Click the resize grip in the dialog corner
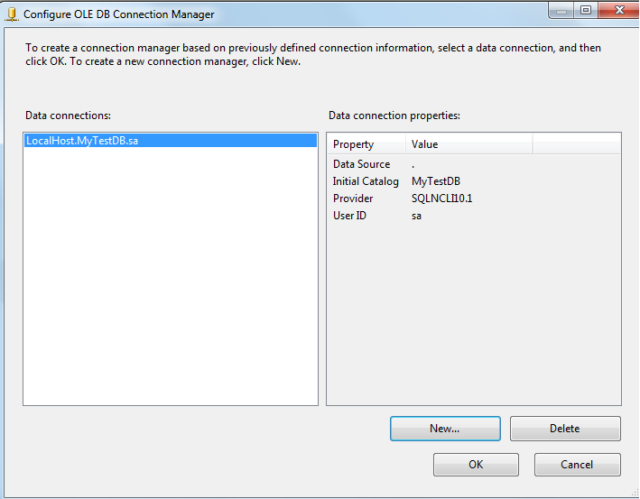640x499 pixels. click(x=633, y=493)
